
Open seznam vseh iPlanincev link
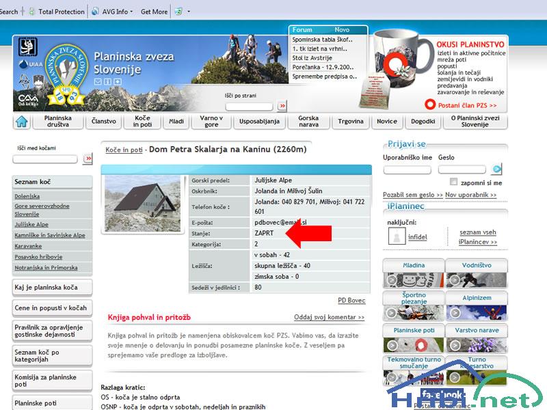477,237
